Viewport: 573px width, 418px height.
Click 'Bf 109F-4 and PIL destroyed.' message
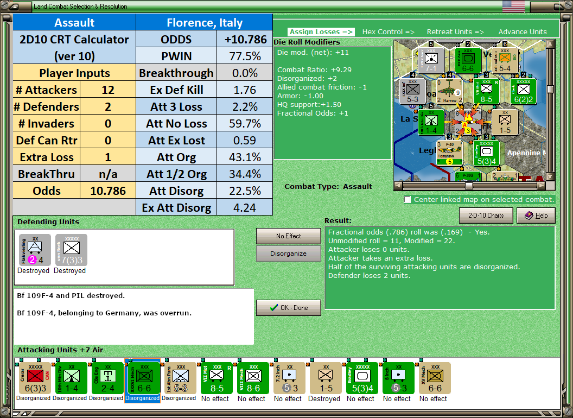pyautogui.click(x=71, y=295)
